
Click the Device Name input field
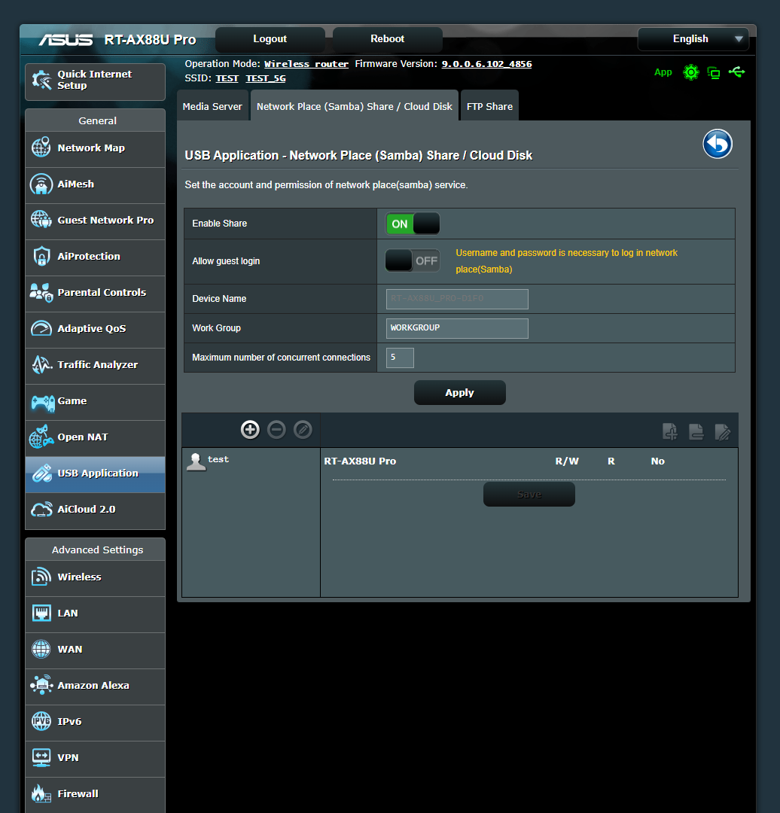click(x=458, y=299)
